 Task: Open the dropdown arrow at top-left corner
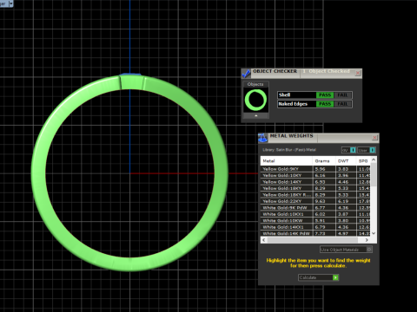(11, 3)
